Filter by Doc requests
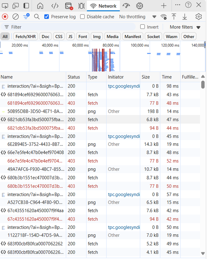The height and width of the screenshot is (259, 207). point(46,37)
